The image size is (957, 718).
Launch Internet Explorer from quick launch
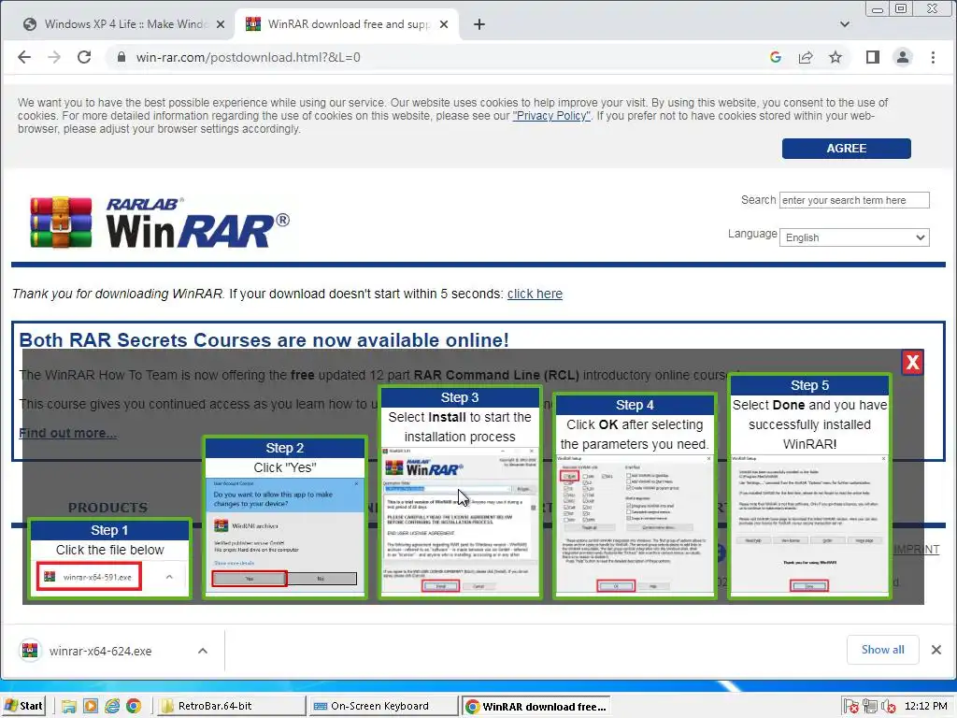[x=112, y=707]
